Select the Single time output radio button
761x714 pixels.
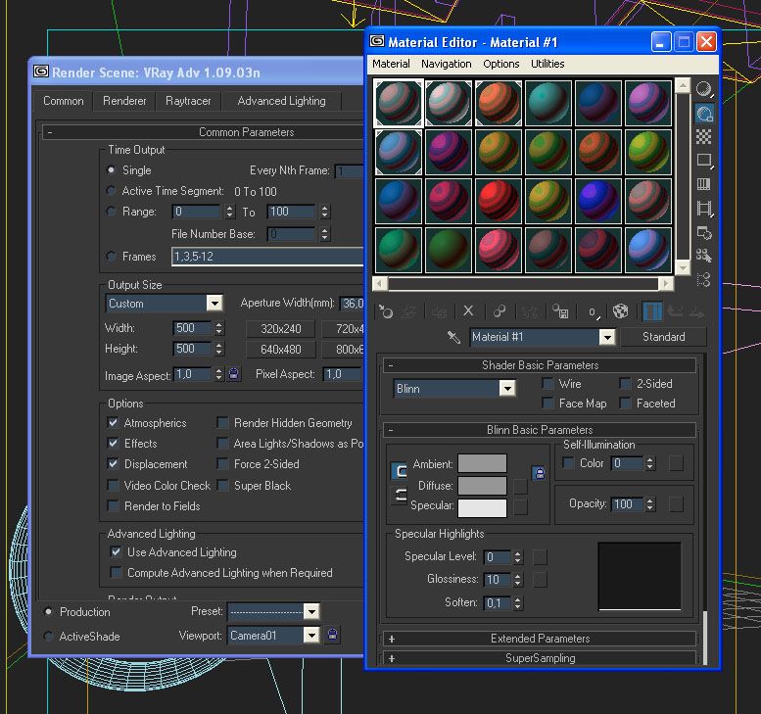[x=111, y=169]
